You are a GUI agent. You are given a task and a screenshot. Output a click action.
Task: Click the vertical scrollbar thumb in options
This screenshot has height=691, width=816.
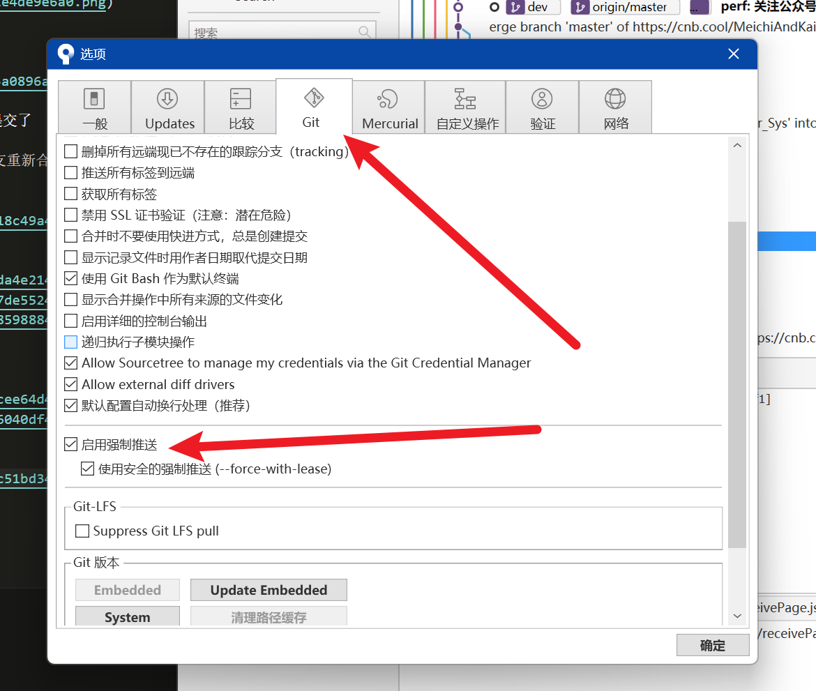click(737, 384)
